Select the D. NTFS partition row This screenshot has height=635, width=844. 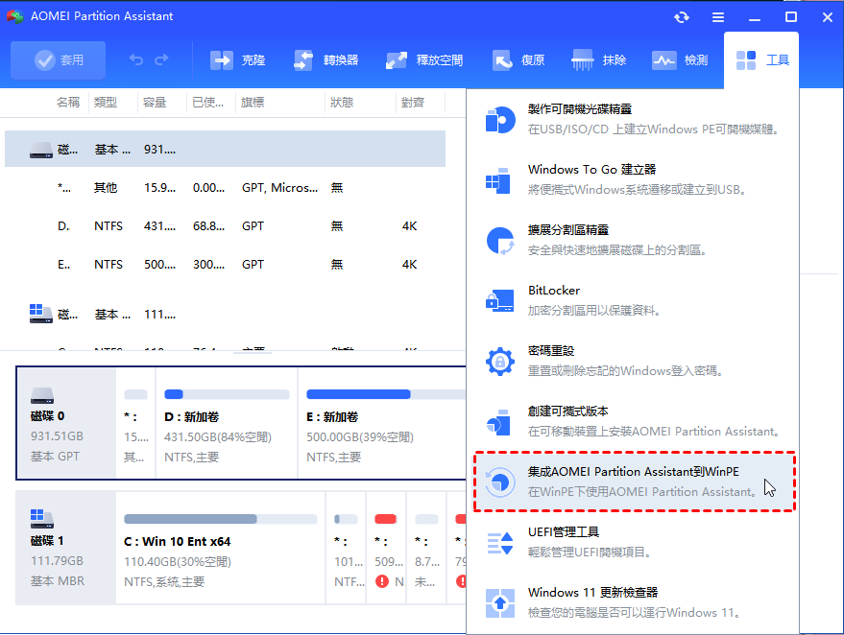[x=225, y=225]
